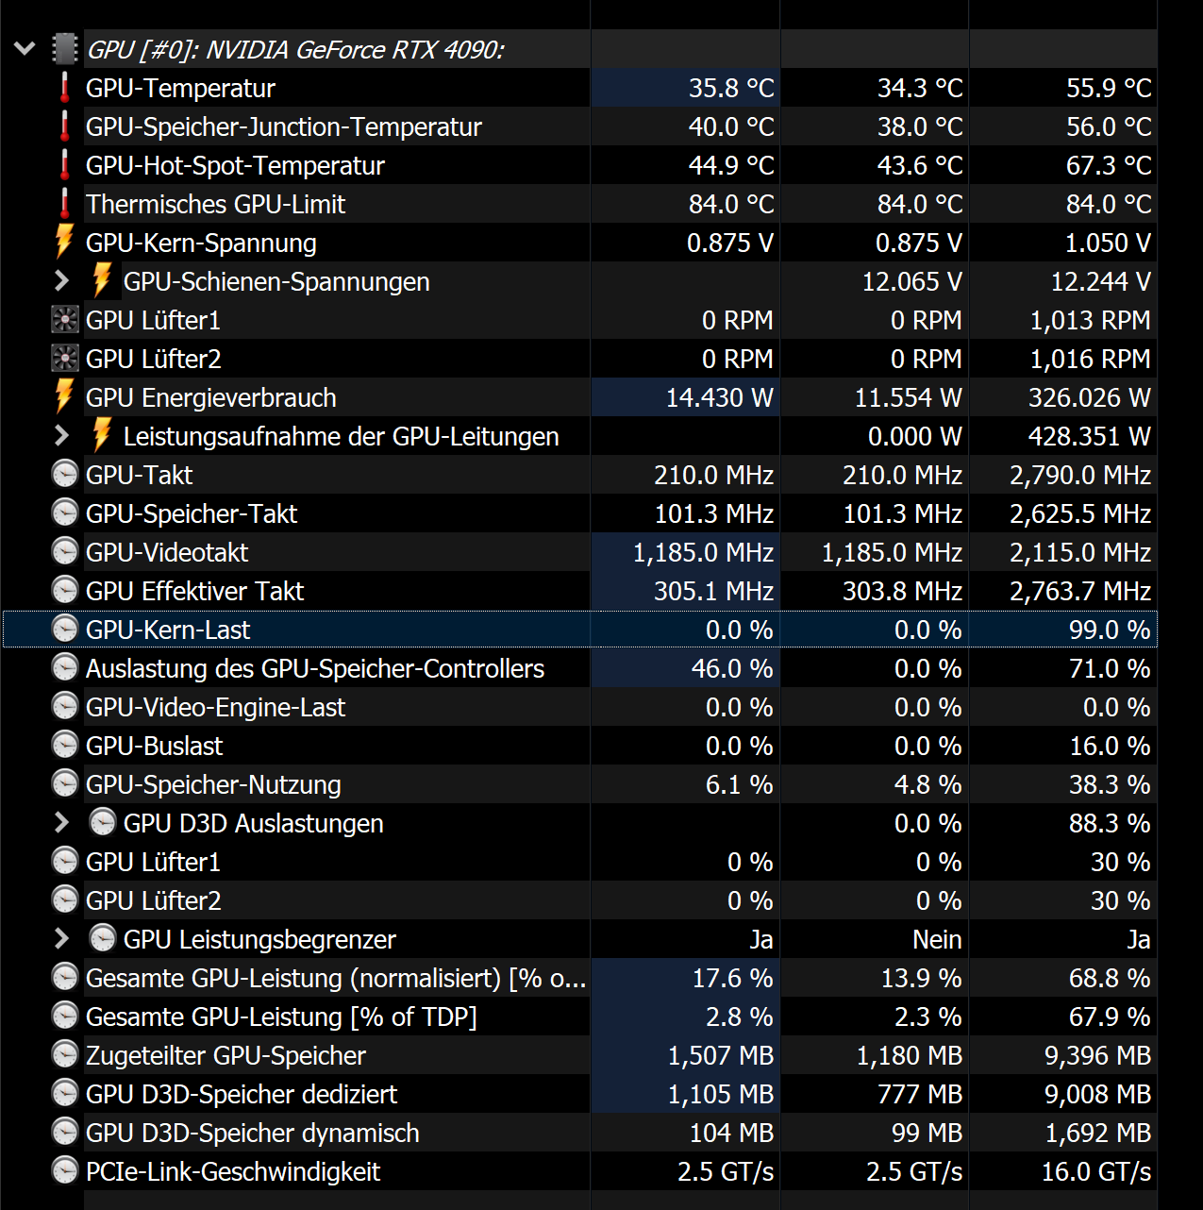
Task: Click the clock icon for GPU-Takt
Action: [x=64, y=475]
